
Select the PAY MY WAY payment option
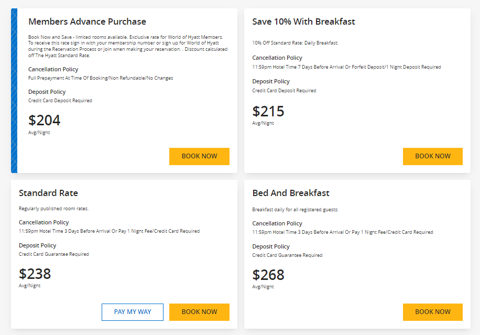tap(133, 312)
